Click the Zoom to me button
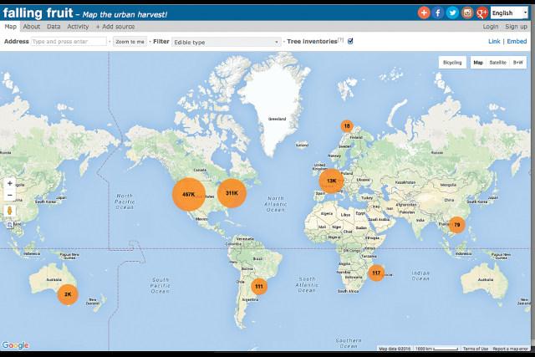 [x=130, y=41]
